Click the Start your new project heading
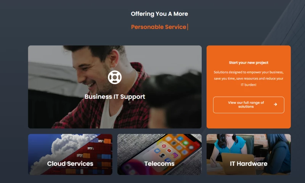Viewport: 305px width, 183px height. 249,63
